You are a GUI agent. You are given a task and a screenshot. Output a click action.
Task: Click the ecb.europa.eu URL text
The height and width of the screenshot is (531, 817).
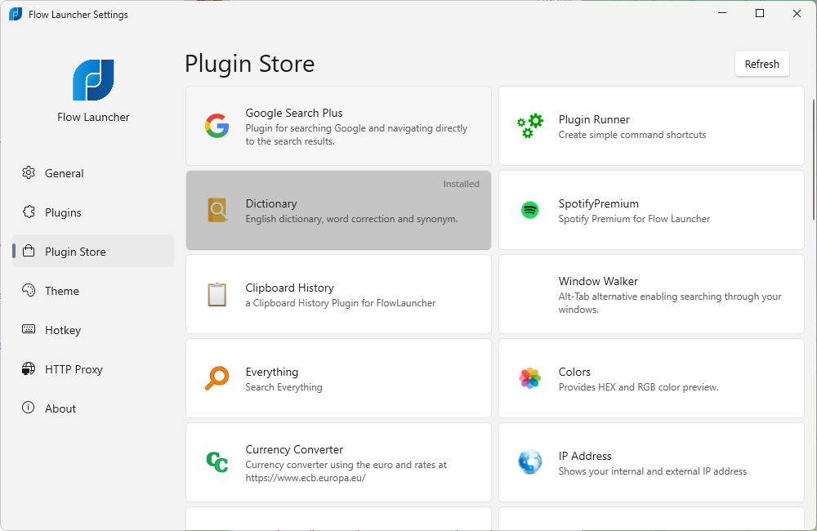click(x=306, y=478)
